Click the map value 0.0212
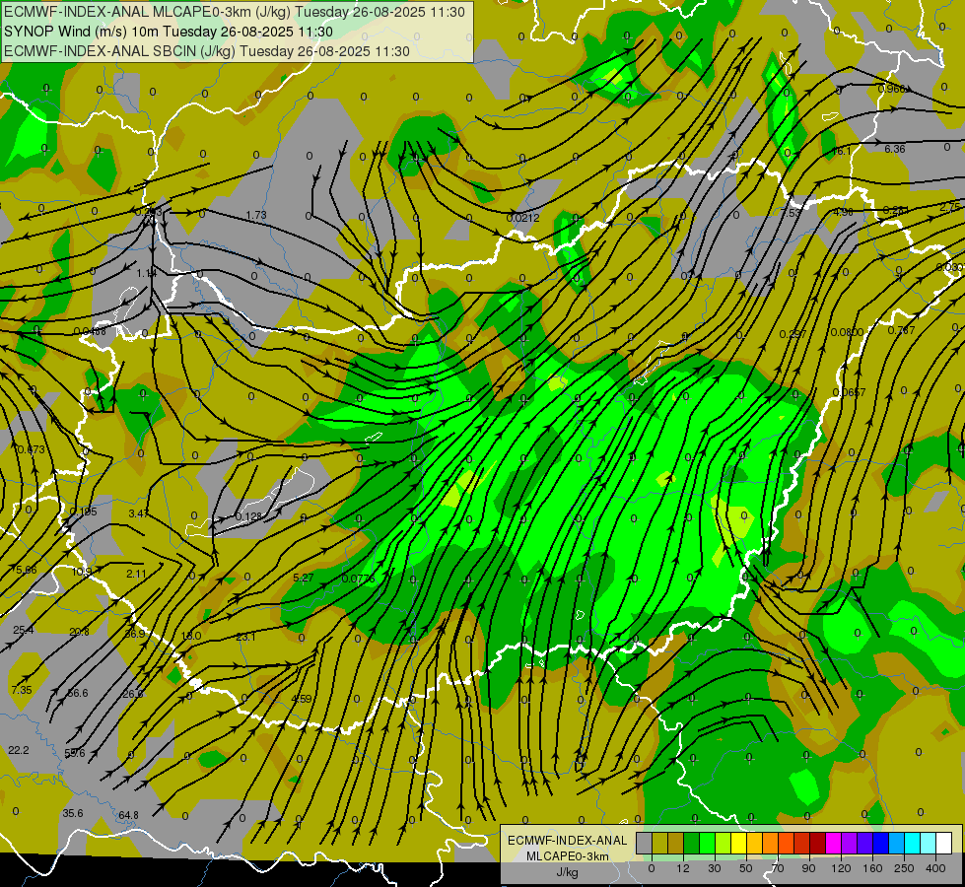The height and width of the screenshot is (887, 965). [523, 218]
